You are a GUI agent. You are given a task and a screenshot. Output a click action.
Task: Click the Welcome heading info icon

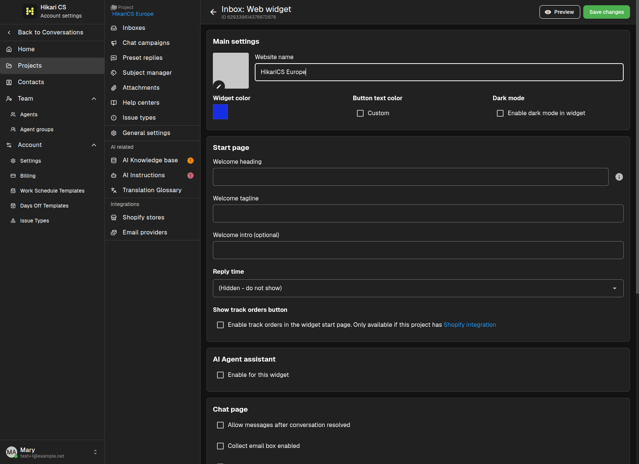[619, 177]
